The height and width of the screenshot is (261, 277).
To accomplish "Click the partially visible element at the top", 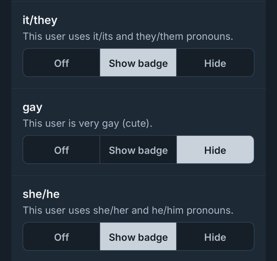I will [x=138, y=1].
